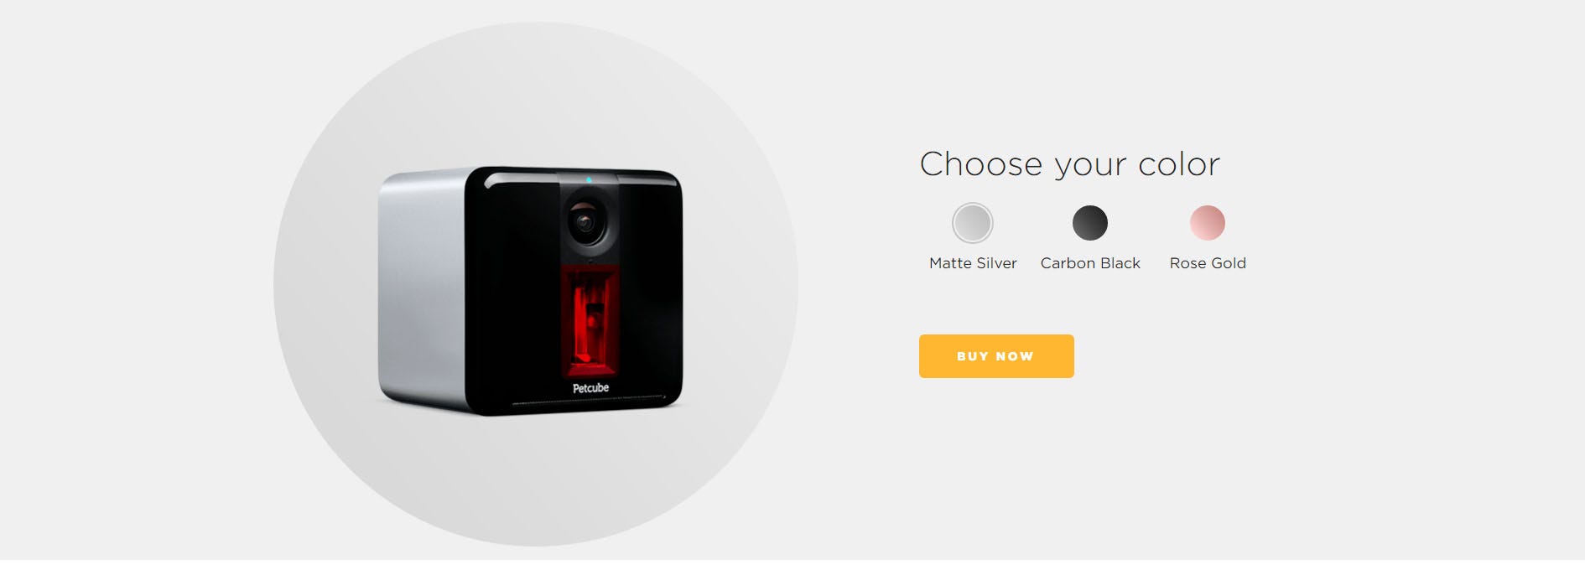This screenshot has width=1585, height=565.
Task: Click the "Carbon Black" text label
Action: (1090, 263)
